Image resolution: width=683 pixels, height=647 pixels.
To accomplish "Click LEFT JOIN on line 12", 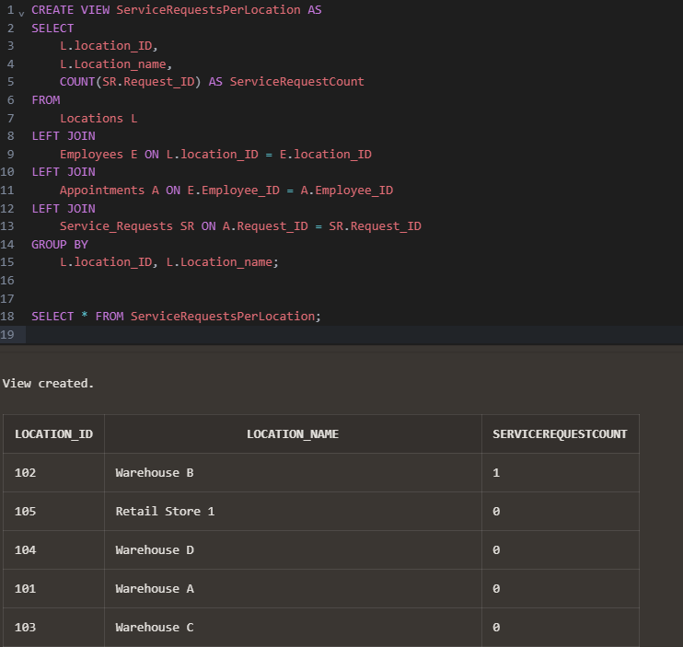I will (x=64, y=209).
